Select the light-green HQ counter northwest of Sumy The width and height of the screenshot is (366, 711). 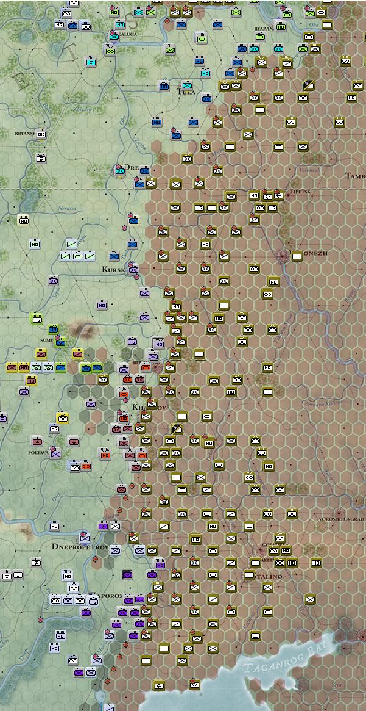point(37,319)
